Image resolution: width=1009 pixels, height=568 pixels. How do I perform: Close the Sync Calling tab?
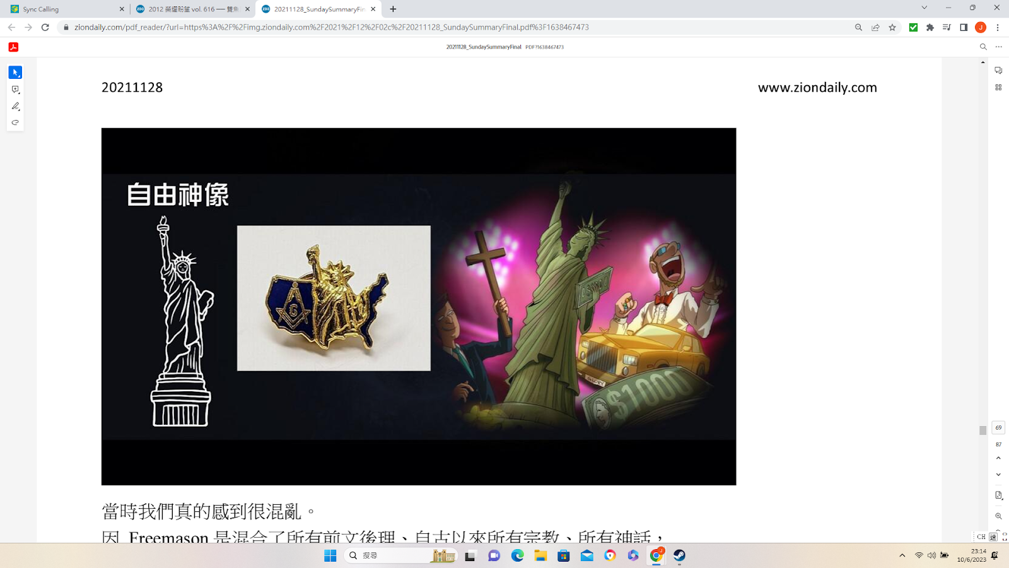(122, 9)
